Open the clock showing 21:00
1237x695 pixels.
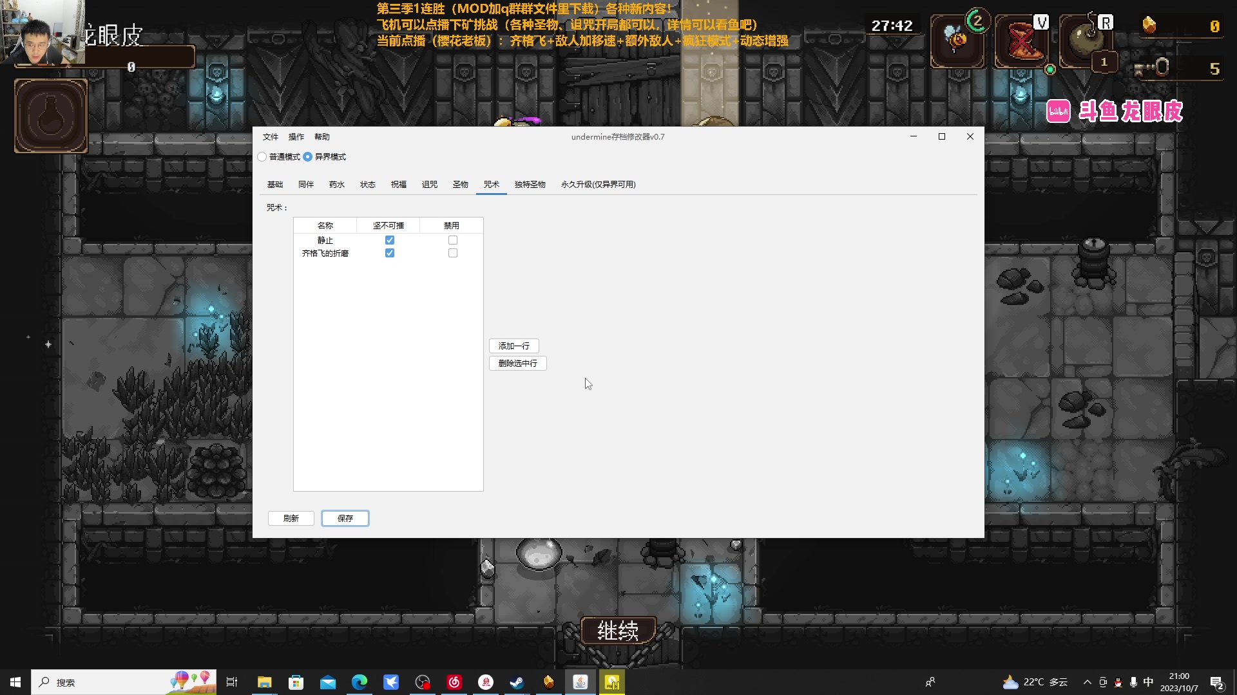[1179, 682]
